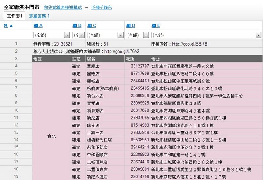The height and width of the screenshot is (180, 263).
Task: Click the 欄 D column header link
Action: (x=131, y=25)
